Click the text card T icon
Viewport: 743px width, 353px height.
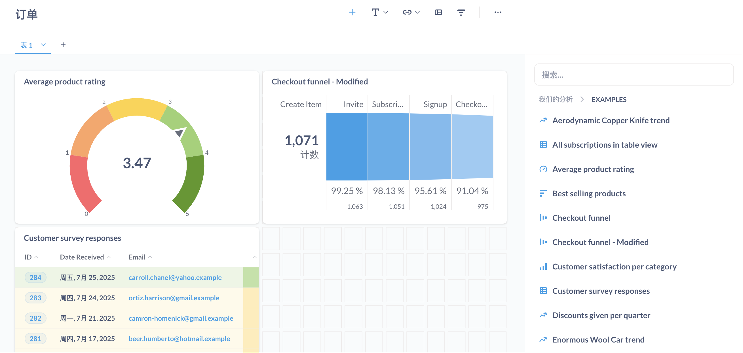click(375, 12)
